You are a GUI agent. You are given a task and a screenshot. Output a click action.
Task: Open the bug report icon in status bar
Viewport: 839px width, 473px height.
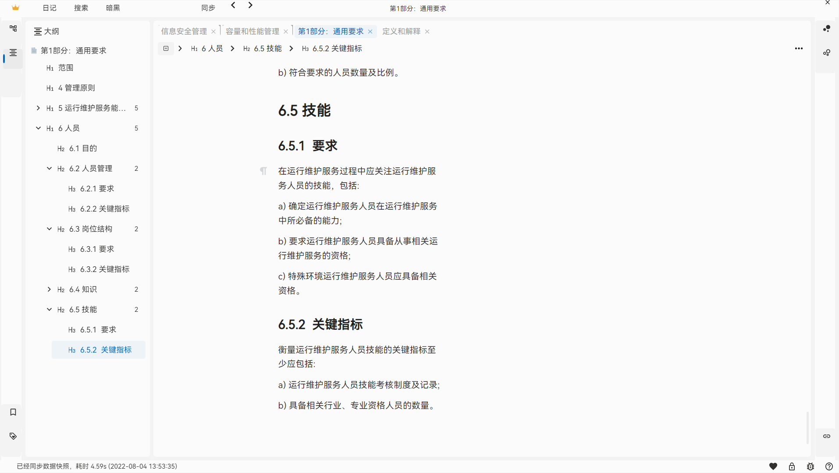click(x=810, y=466)
